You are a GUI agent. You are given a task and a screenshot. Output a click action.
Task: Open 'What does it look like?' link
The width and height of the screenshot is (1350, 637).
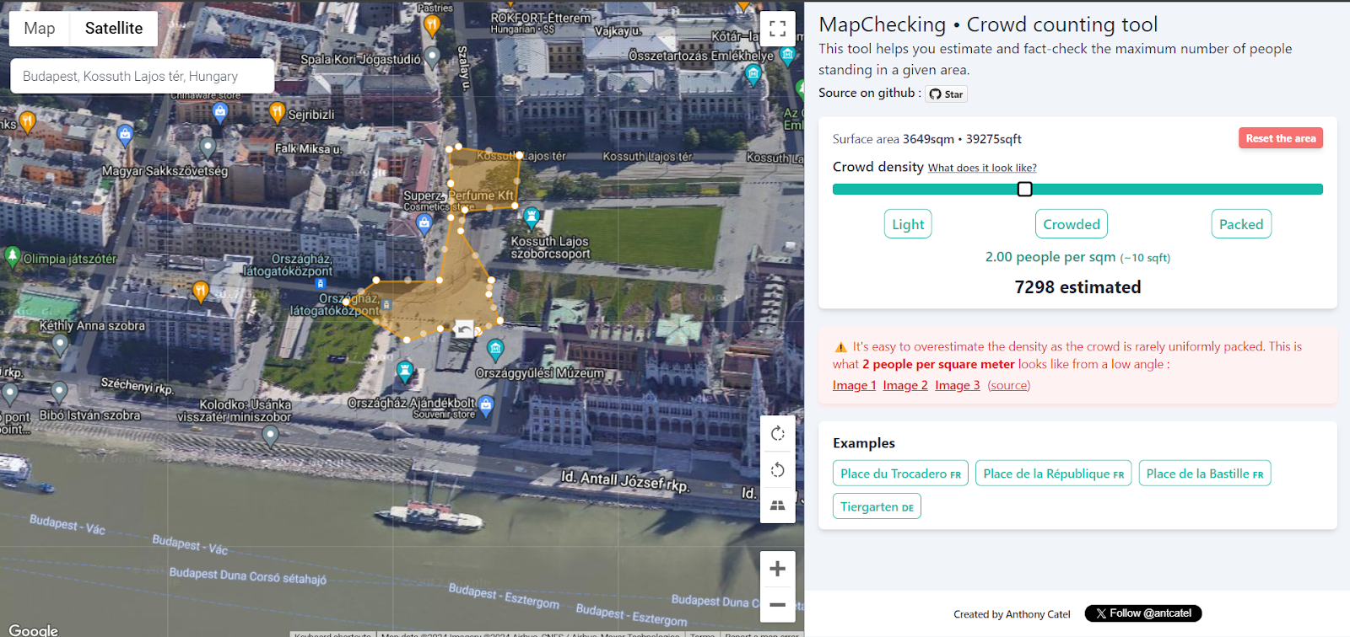982,168
